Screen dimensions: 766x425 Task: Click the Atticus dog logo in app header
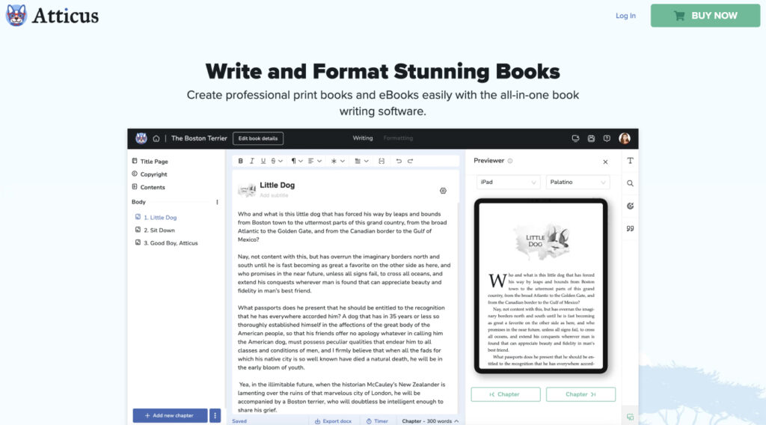pos(141,138)
